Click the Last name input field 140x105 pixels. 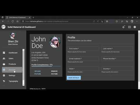point(117,48)
